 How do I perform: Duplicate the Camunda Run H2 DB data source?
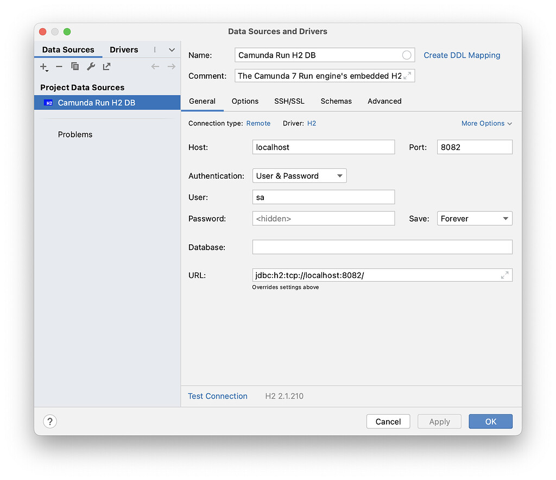pyautogui.click(x=75, y=66)
